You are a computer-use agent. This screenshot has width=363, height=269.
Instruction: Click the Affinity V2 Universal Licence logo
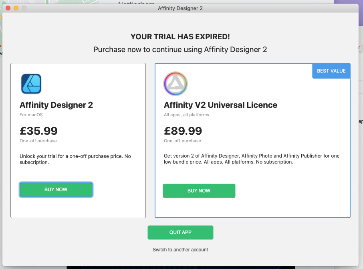175,84
